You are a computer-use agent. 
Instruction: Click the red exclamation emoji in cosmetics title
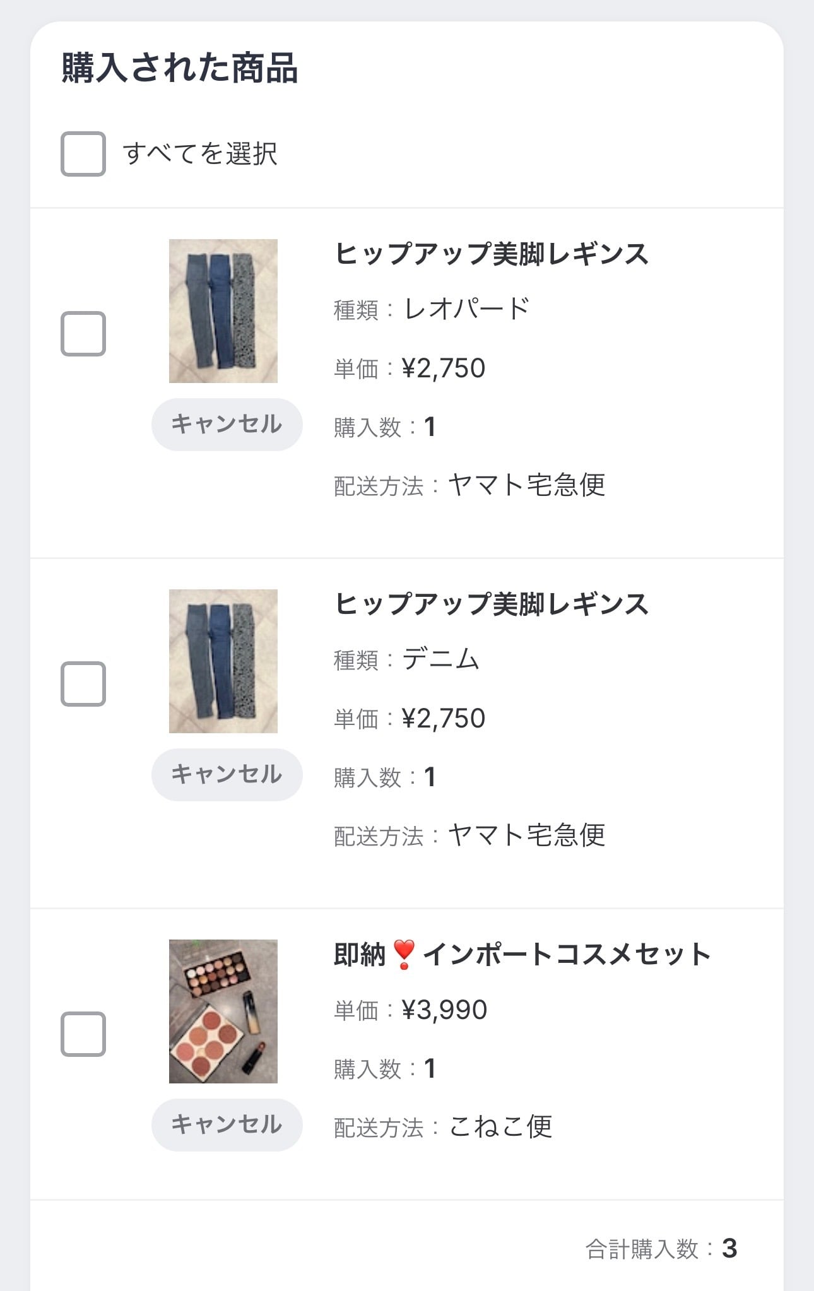point(404,954)
